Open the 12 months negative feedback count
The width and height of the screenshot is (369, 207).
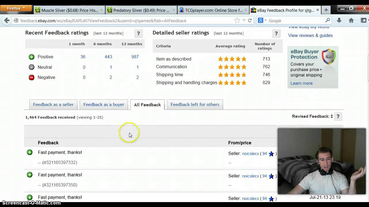pyautogui.click(x=138, y=77)
